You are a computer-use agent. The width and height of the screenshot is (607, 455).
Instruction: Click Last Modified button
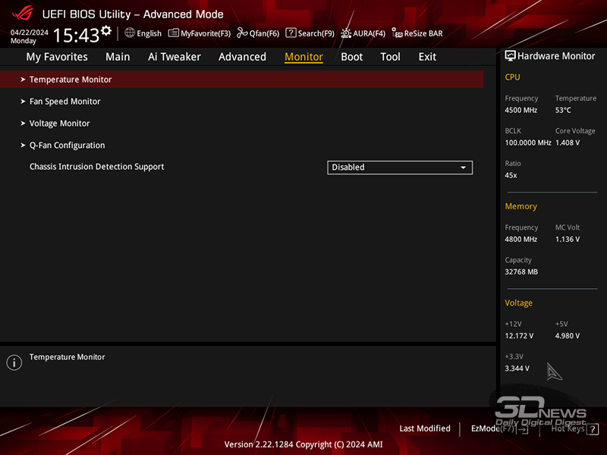(x=425, y=428)
